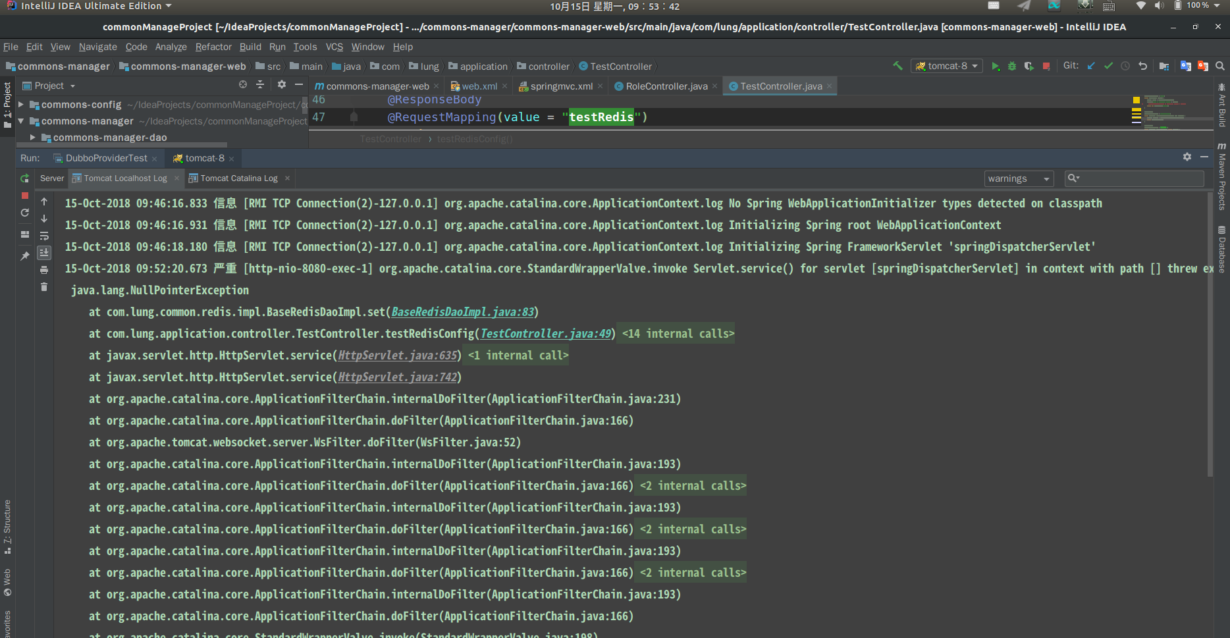Open the warnings log filter dropdown
1230x638 pixels.
pyautogui.click(x=1019, y=178)
